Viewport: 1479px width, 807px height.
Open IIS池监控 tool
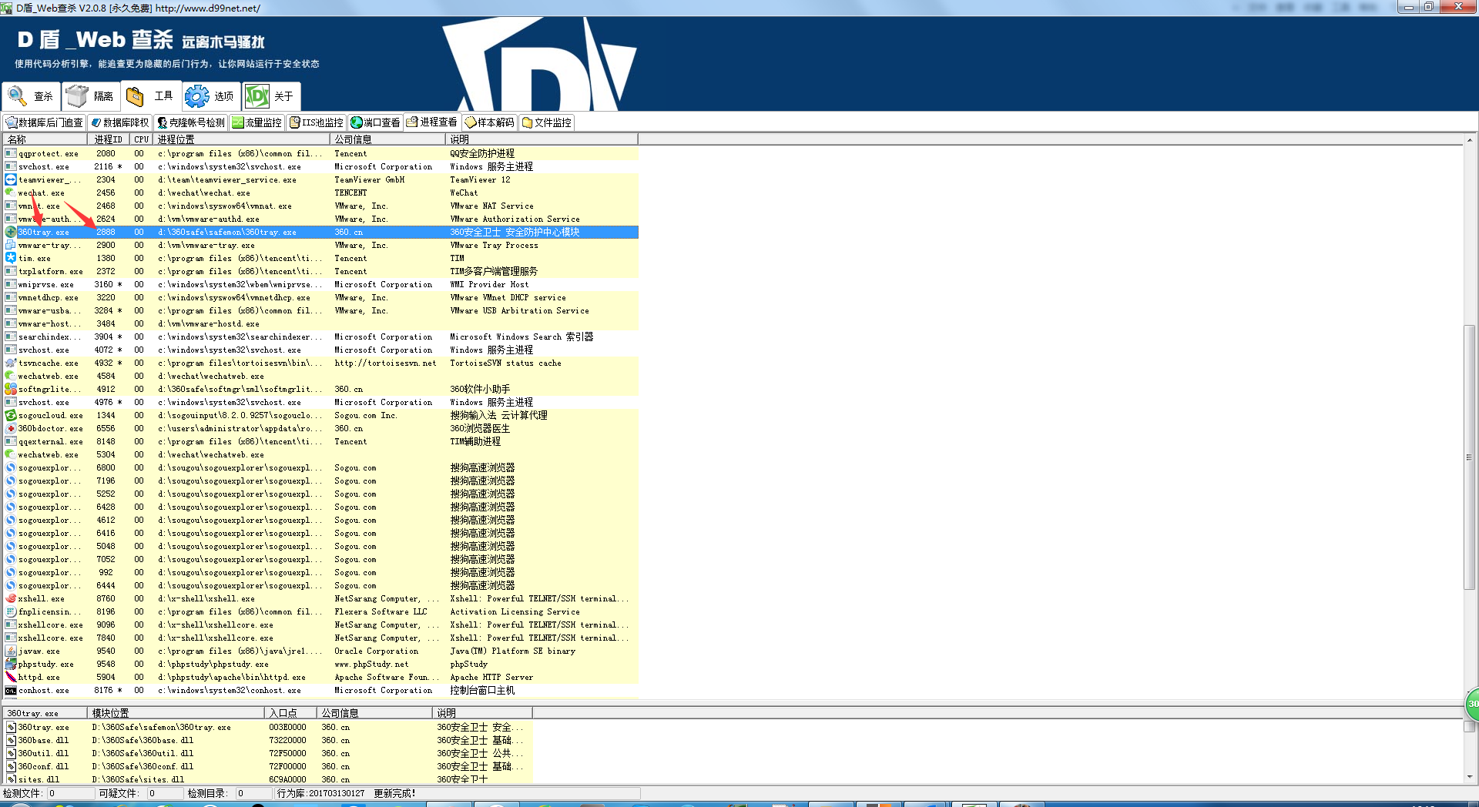pos(317,122)
